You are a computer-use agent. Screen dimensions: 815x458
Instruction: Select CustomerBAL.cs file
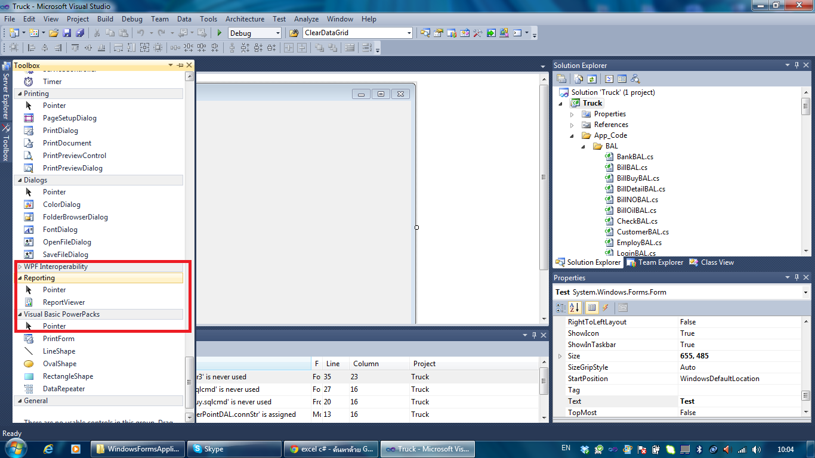point(643,232)
